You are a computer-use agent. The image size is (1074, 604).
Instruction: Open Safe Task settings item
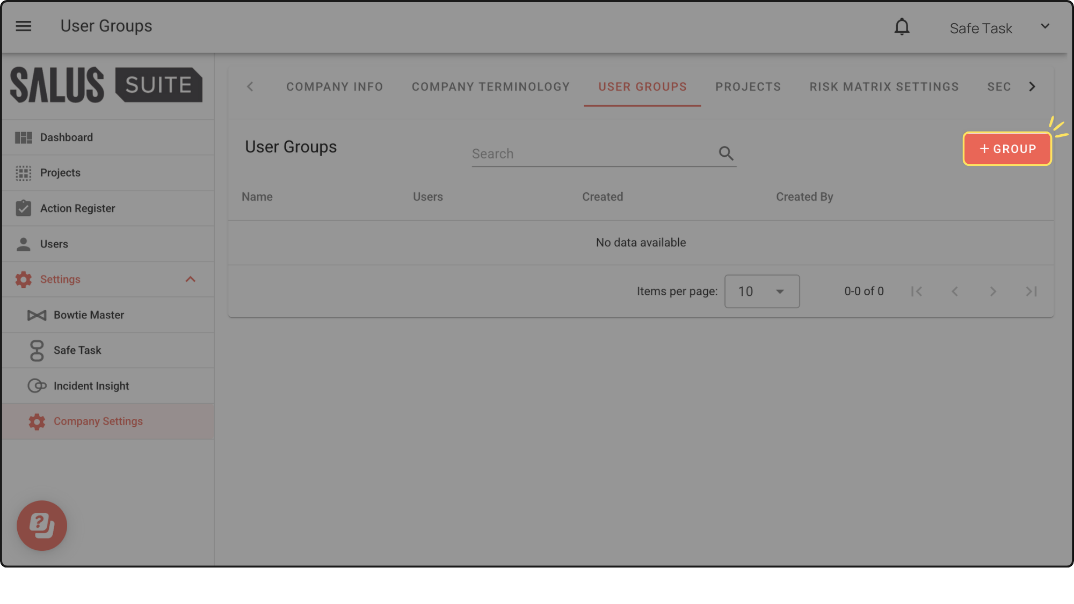(x=77, y=351)
